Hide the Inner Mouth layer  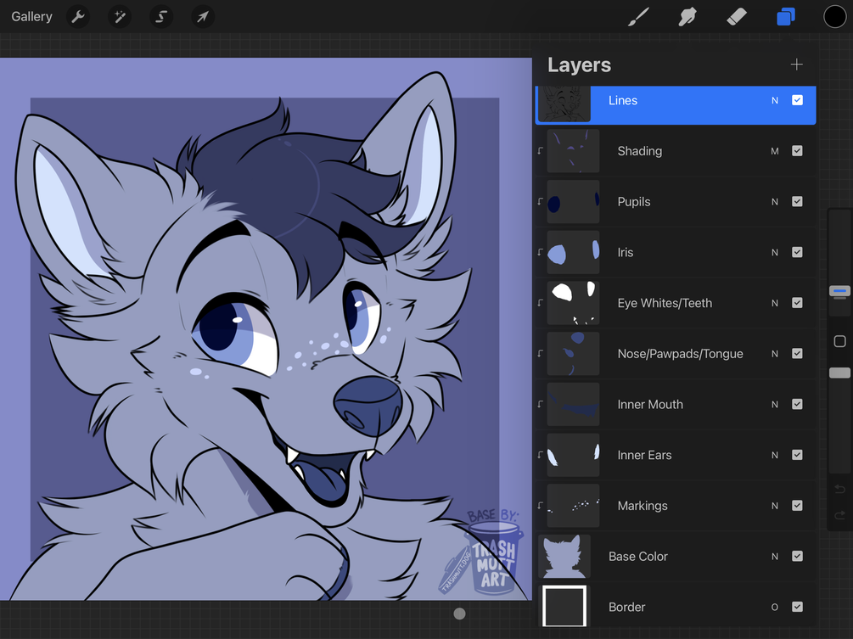[797, 404]
